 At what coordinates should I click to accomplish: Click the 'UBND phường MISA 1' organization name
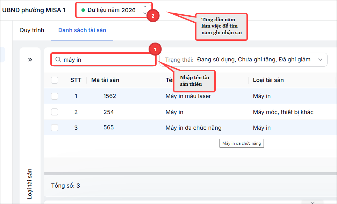[34, 10]
